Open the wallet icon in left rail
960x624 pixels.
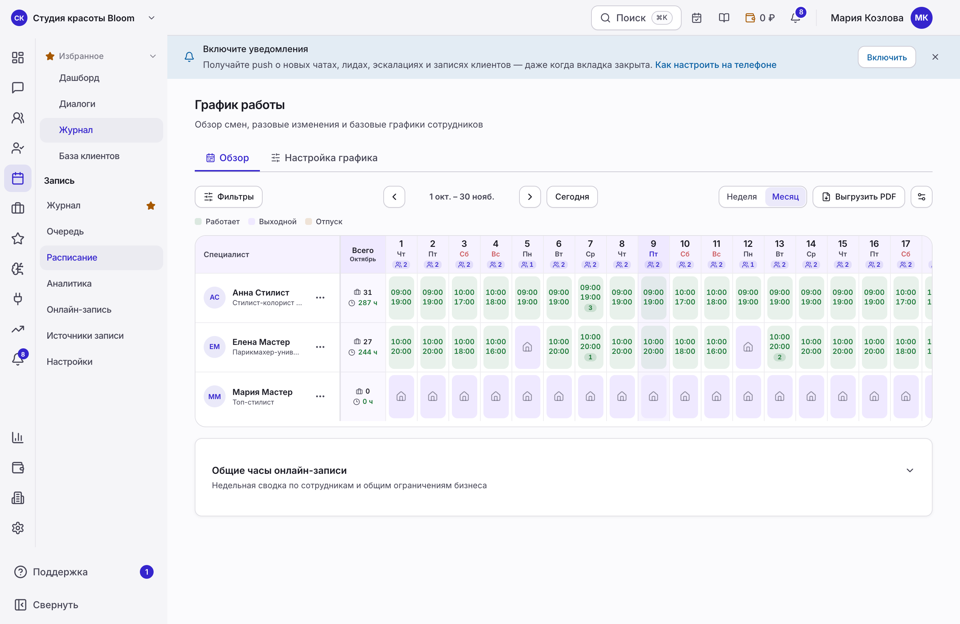pyautogui.click(x=18, y=468)
